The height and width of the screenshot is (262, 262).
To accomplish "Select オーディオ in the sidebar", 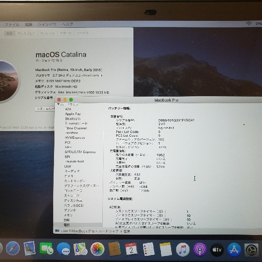I will point(72,171).
